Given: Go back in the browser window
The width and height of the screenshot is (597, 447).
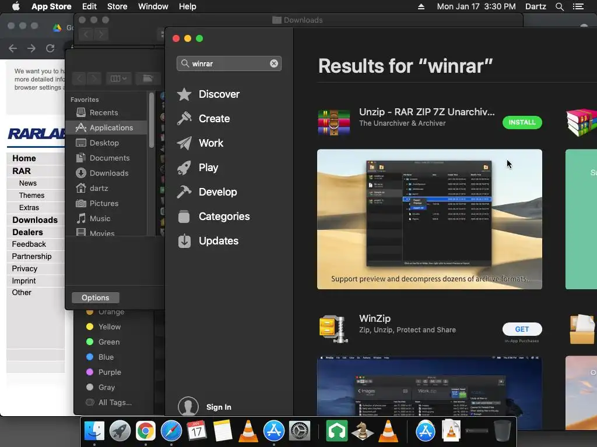Looking at the screenshot, I should coord(13,48).
